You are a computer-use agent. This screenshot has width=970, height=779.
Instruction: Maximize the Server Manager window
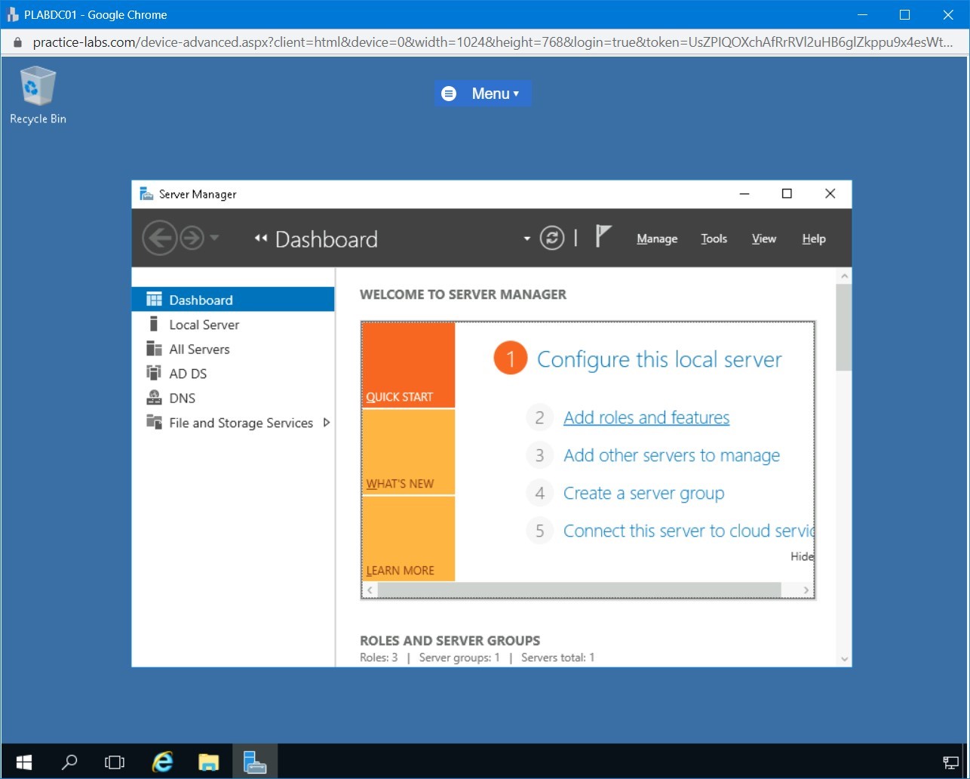(x=787, y=194)
